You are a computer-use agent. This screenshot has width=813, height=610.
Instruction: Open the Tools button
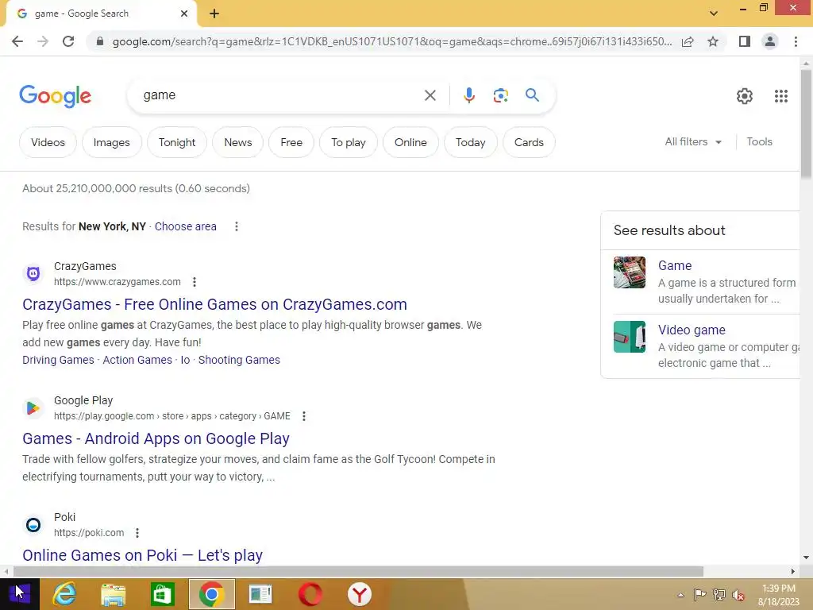click(759, 141)
